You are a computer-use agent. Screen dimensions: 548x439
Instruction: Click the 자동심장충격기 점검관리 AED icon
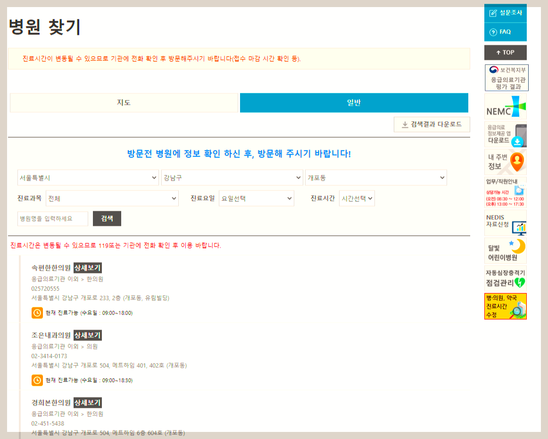coord(505,278)
